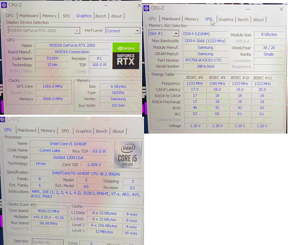Click the GFX Core clock 1365.0 MHz
Viewport: 290px width, 245px height.
click(x=53, y=86)
